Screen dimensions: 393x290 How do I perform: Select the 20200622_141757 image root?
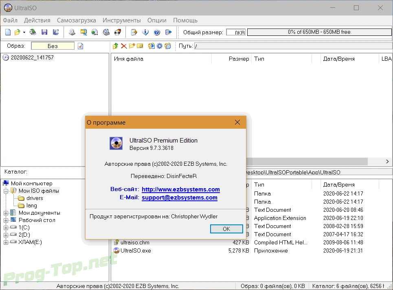(x=32, y=58)
